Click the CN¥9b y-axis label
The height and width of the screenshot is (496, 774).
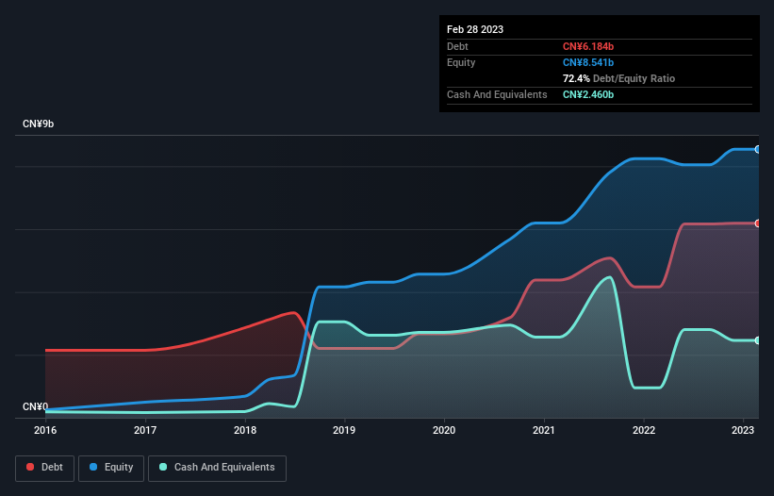[38, 124]
